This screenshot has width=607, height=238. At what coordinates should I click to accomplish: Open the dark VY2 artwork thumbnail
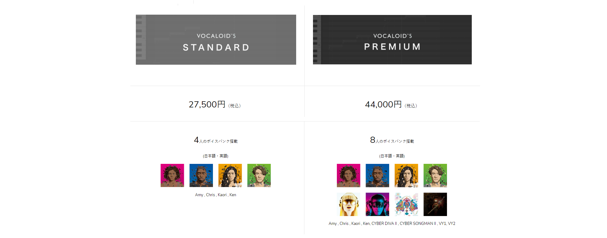[435, 204]
